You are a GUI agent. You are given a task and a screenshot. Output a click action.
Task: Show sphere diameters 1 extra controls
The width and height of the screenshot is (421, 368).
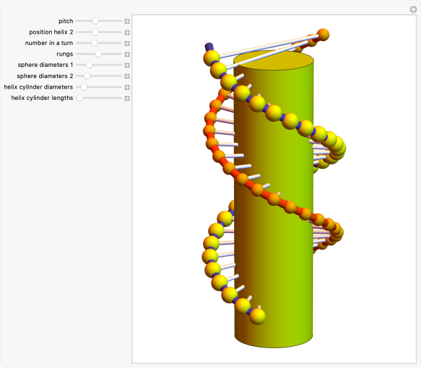(127, 66)
